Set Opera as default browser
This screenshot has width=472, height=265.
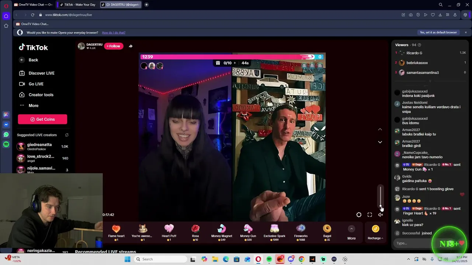pos(438,32)
